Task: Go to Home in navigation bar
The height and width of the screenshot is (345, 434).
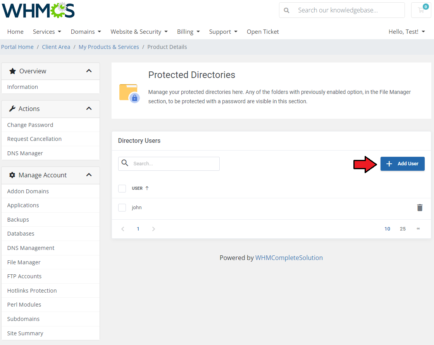Action: pos(15,31)
